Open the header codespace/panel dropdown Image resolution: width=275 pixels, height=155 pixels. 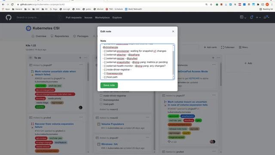(x=243, y=17)
